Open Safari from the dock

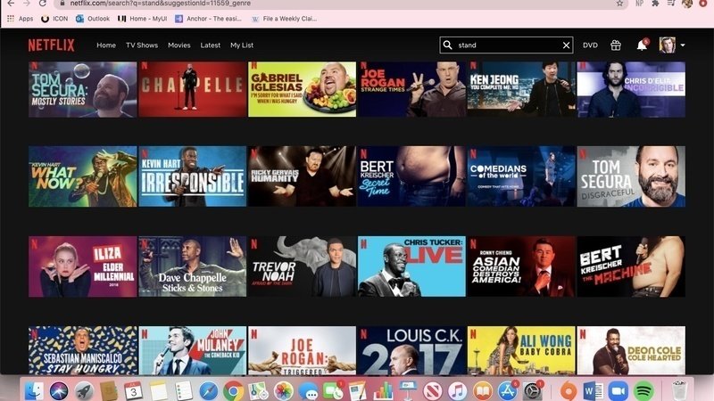click(x=209, y=390)
